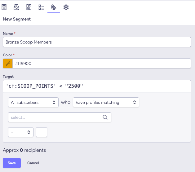Click the open envelope campaigns icon

point(17,7)
